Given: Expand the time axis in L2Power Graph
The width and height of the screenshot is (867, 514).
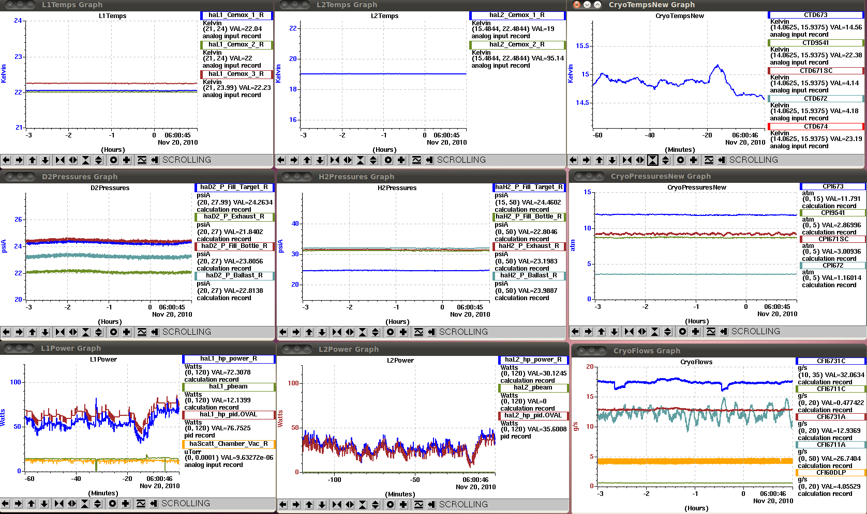Looking at the screenshot, I should click(350, 505).
